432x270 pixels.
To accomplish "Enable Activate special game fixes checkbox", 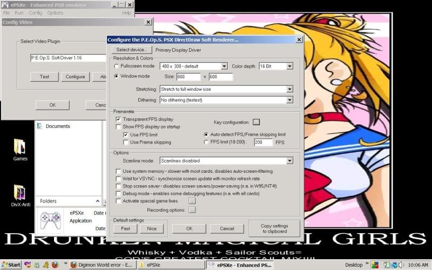I will tap(118, 201).
